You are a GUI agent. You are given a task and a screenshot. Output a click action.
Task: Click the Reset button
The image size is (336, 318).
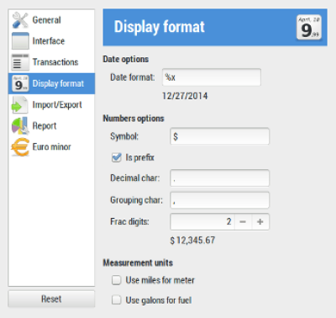[x=51, y=299]
